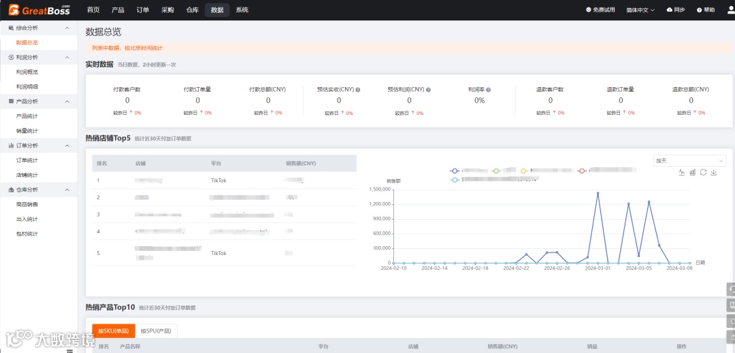Open 出入统计 in the sidebar
The height and width of the screenshot is (353, 735).
click(x=27, y=219)
